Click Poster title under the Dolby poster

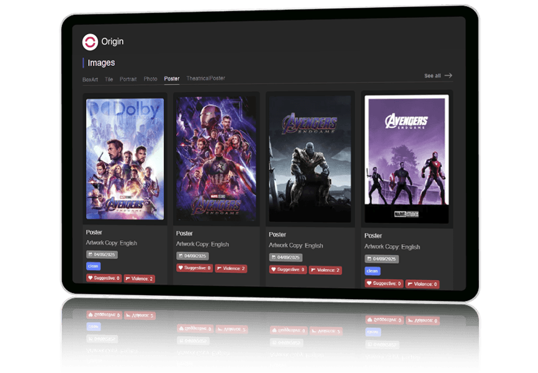(x=94, y=232)
